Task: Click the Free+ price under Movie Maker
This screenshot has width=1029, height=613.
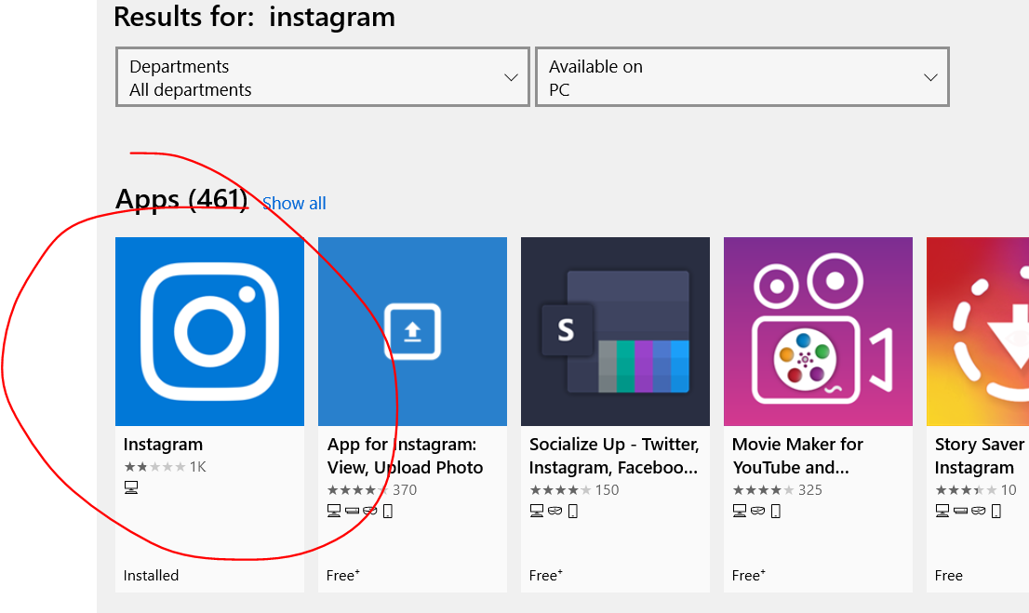Action: point(748,576)
